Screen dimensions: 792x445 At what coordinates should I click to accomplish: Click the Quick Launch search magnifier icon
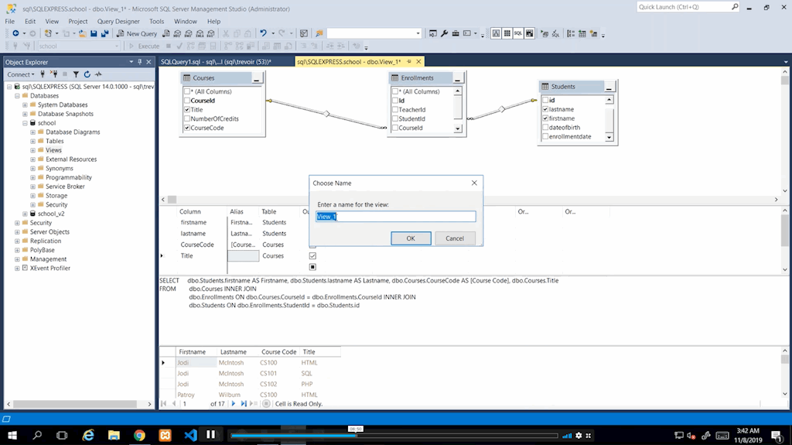tap(735, 6)
